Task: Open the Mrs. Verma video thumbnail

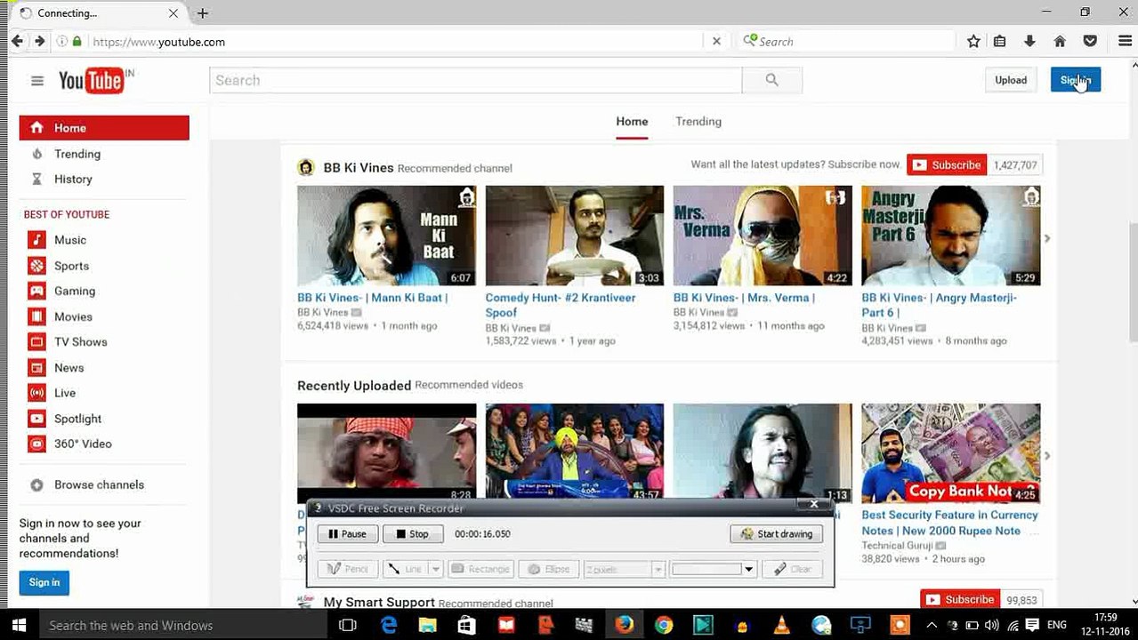Action: coord(763,236)
